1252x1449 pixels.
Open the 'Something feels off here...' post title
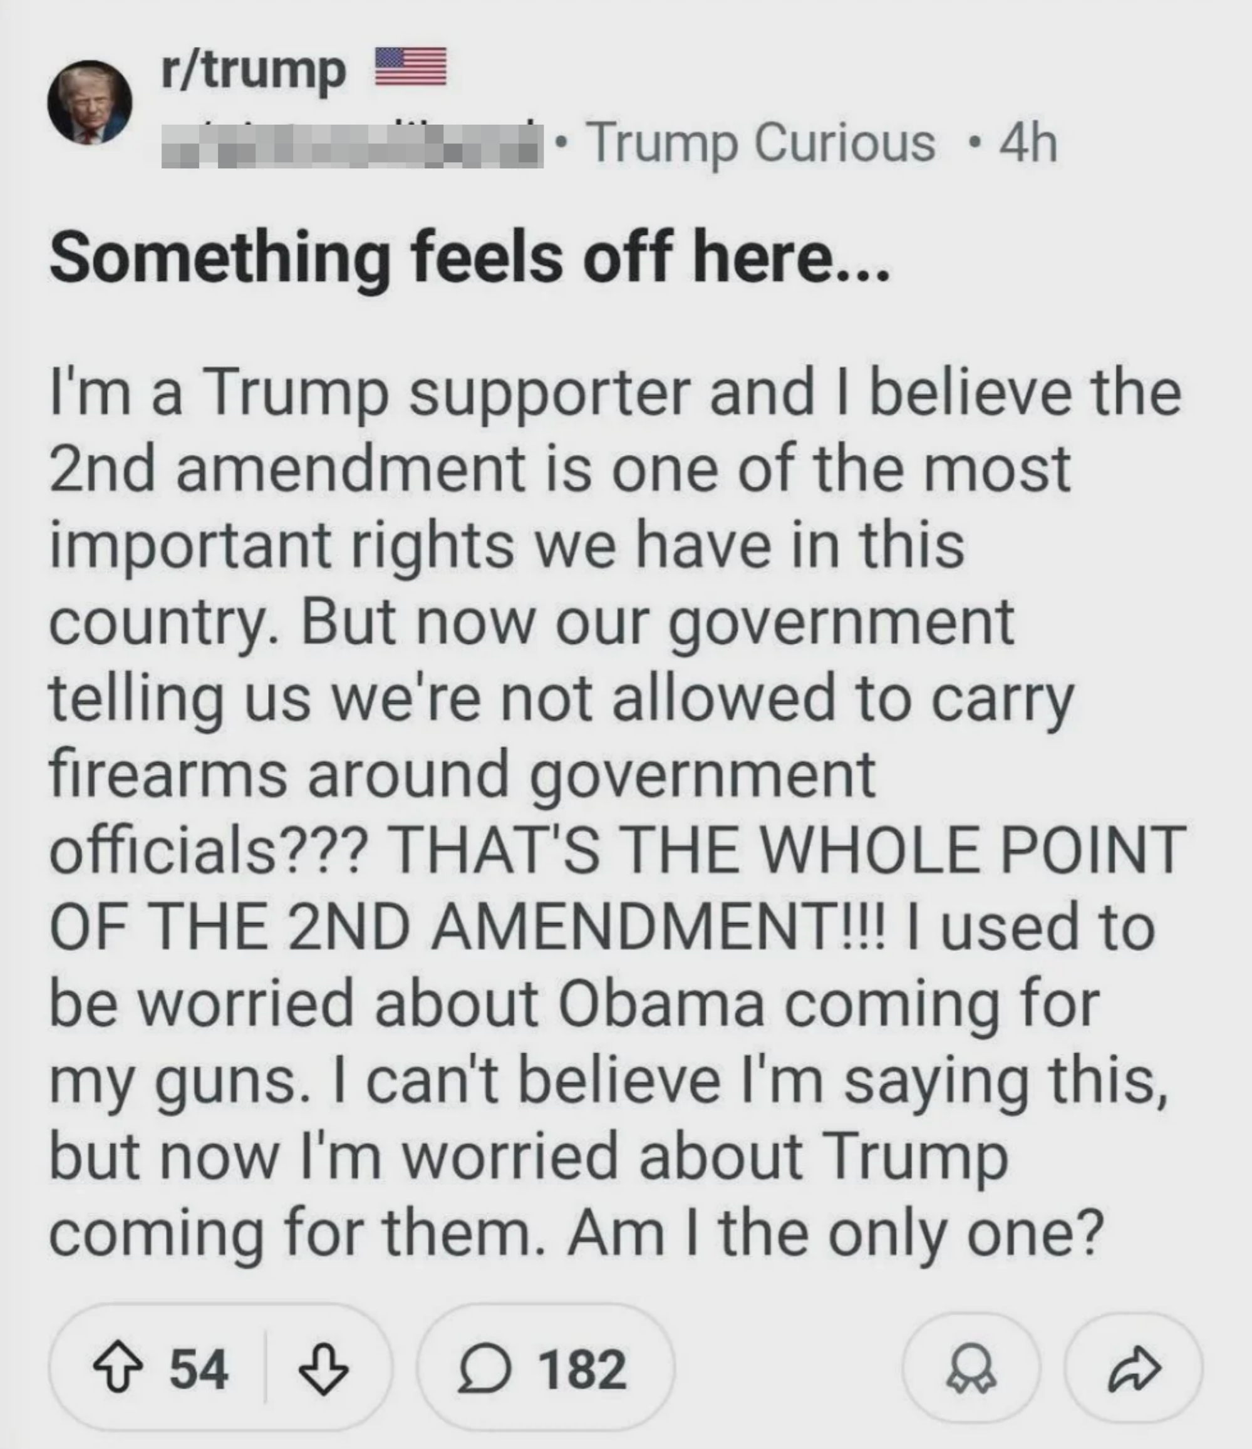[469, 257]
